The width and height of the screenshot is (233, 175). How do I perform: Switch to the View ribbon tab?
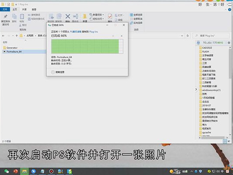34,9
